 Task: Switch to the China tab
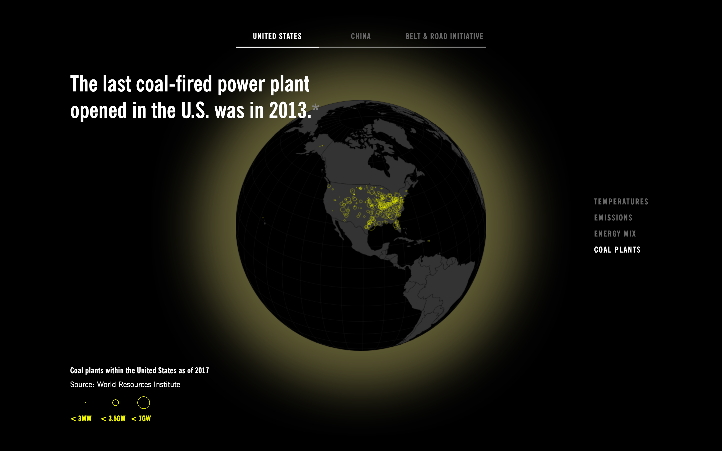pyautogui.click(x=361, y=36)
